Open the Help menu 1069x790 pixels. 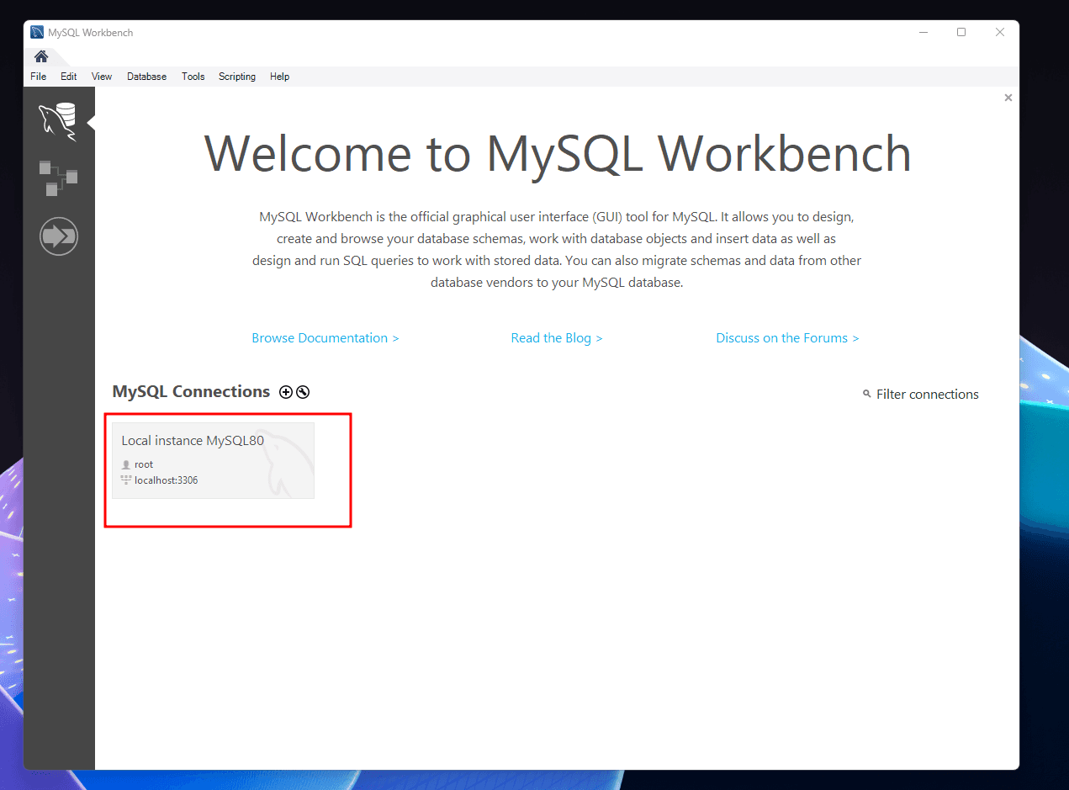coord(280,77)
